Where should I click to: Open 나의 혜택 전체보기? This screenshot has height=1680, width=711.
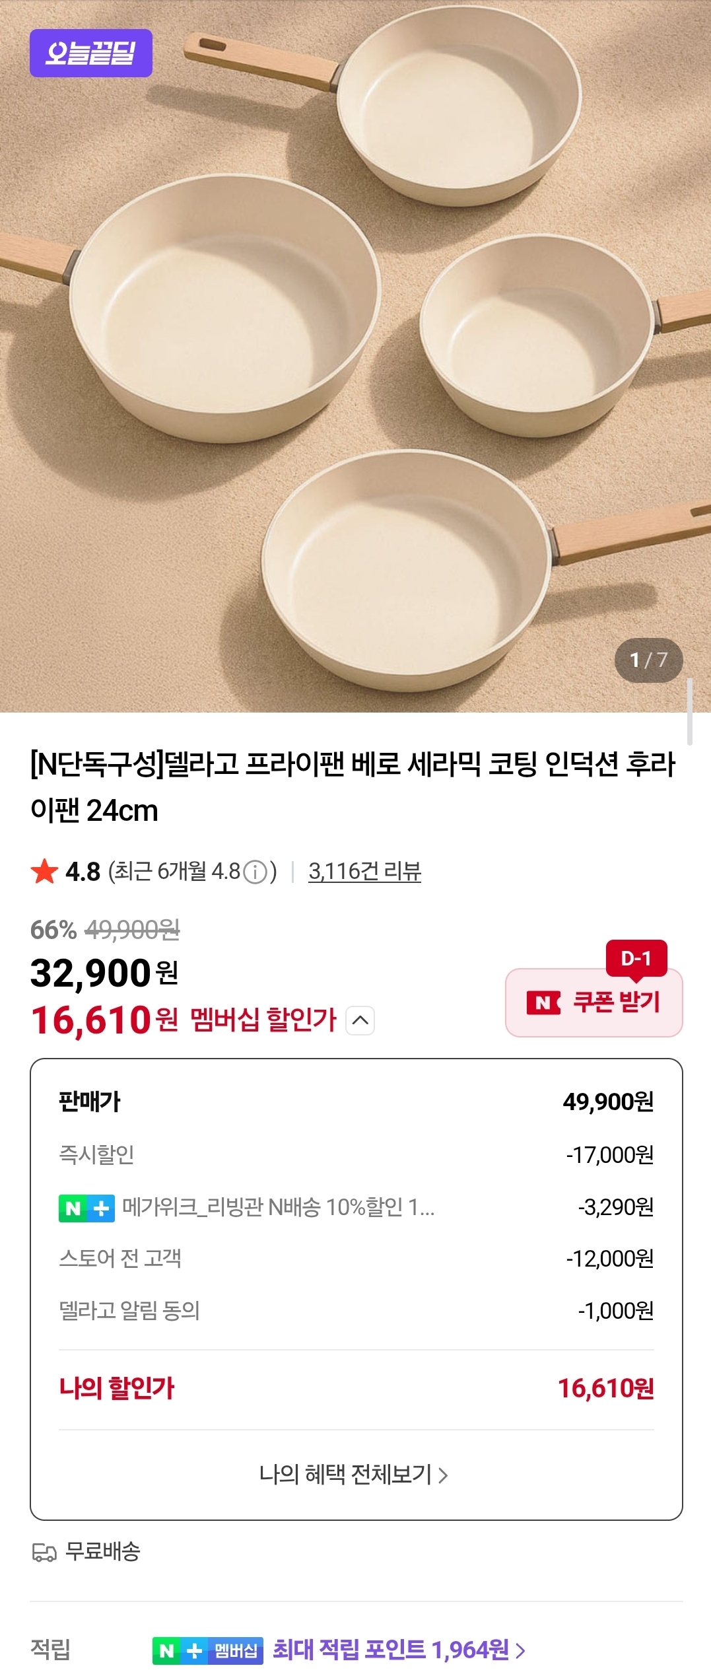point(354,1474)
